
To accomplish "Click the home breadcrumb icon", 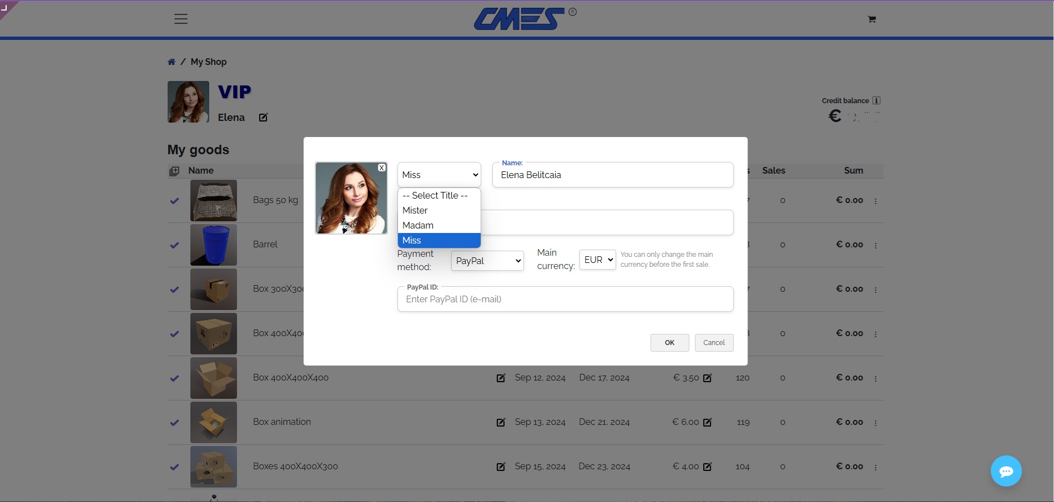I will pos(172,62).
